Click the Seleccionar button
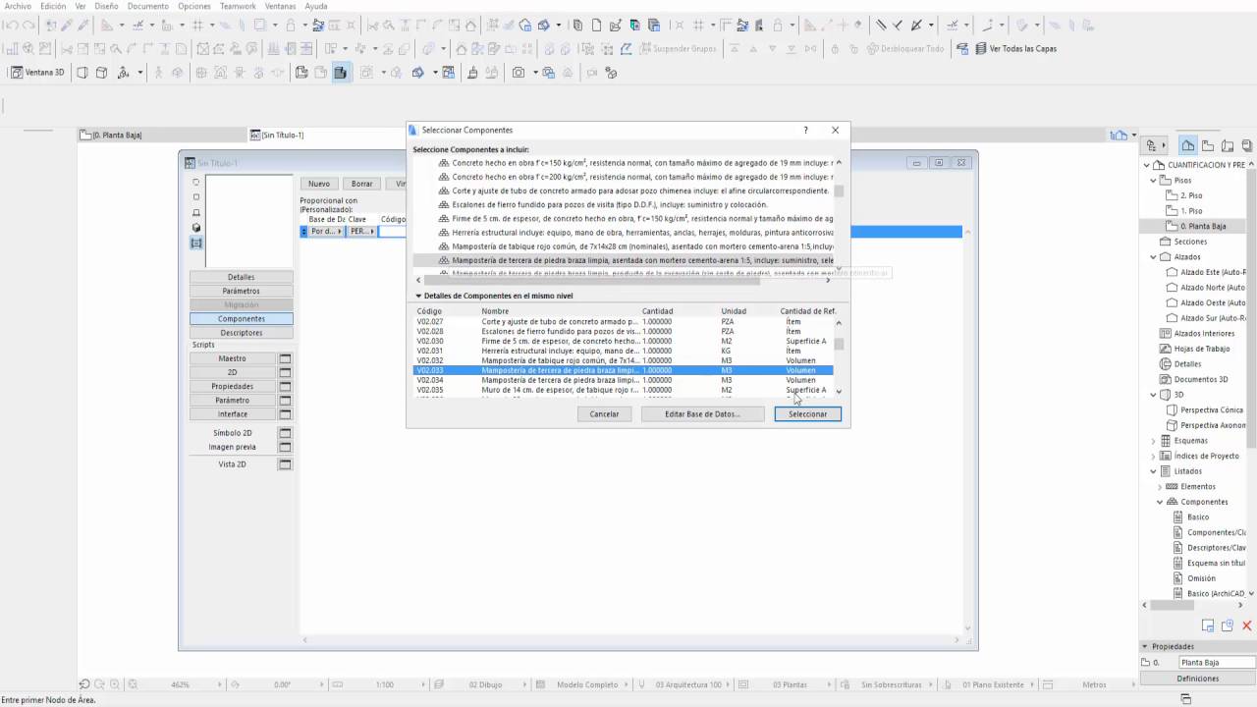1257x707 pixels. tap(807, 414)
